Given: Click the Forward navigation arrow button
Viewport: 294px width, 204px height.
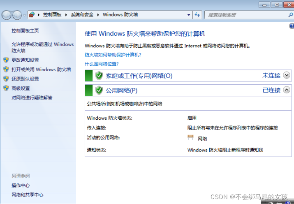Looking at the screenshot, I should (x=17, y=15).
